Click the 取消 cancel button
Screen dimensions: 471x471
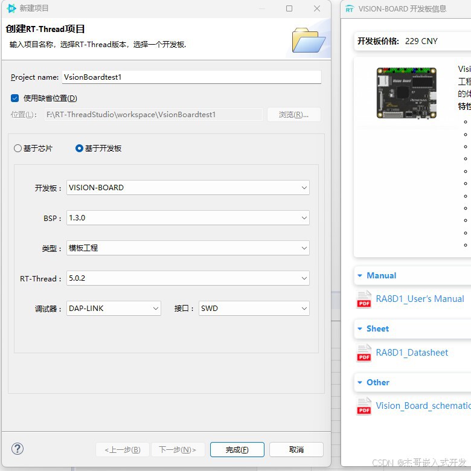pos(296,449)
